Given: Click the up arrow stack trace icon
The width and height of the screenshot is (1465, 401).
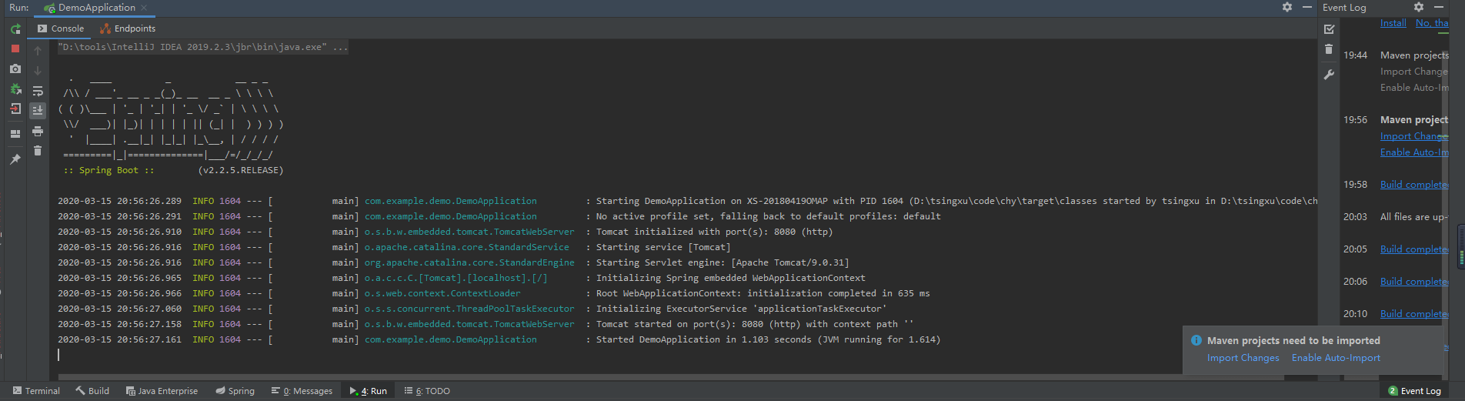Looking at the screenshot, I should tap(37, 51).
